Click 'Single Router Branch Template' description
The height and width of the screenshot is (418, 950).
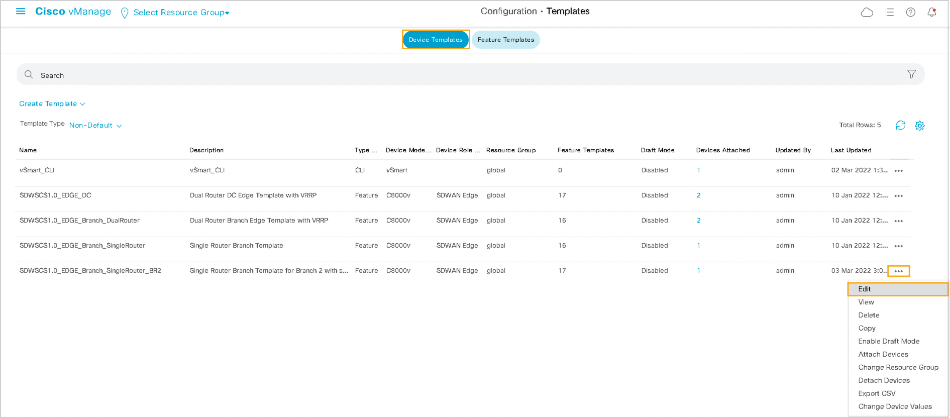click(237, 246)
